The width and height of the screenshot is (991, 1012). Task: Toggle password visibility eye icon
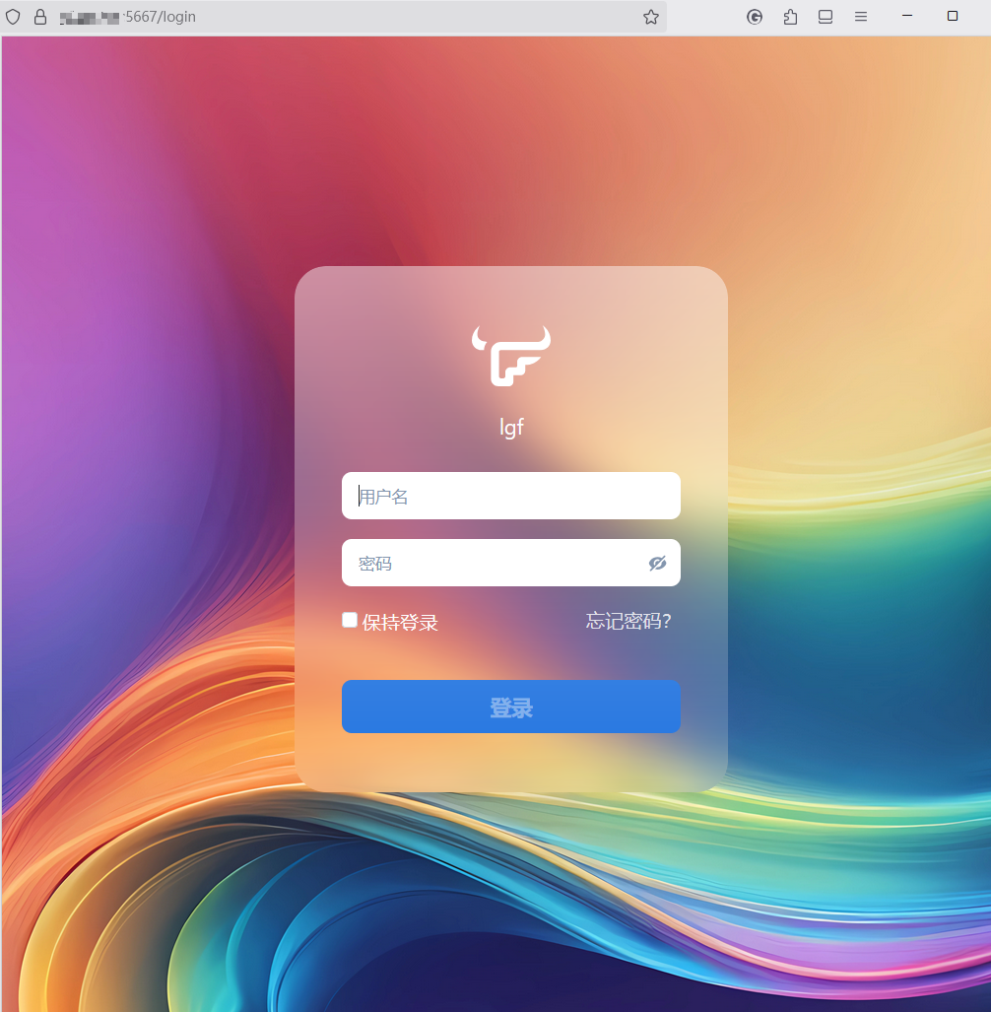click(657, 564)
